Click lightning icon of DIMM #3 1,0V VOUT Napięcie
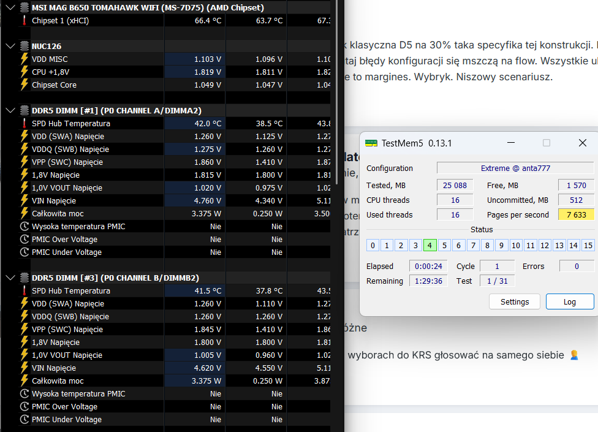The width and height of the screenshot is (598, 432). [x=25, y=355]
